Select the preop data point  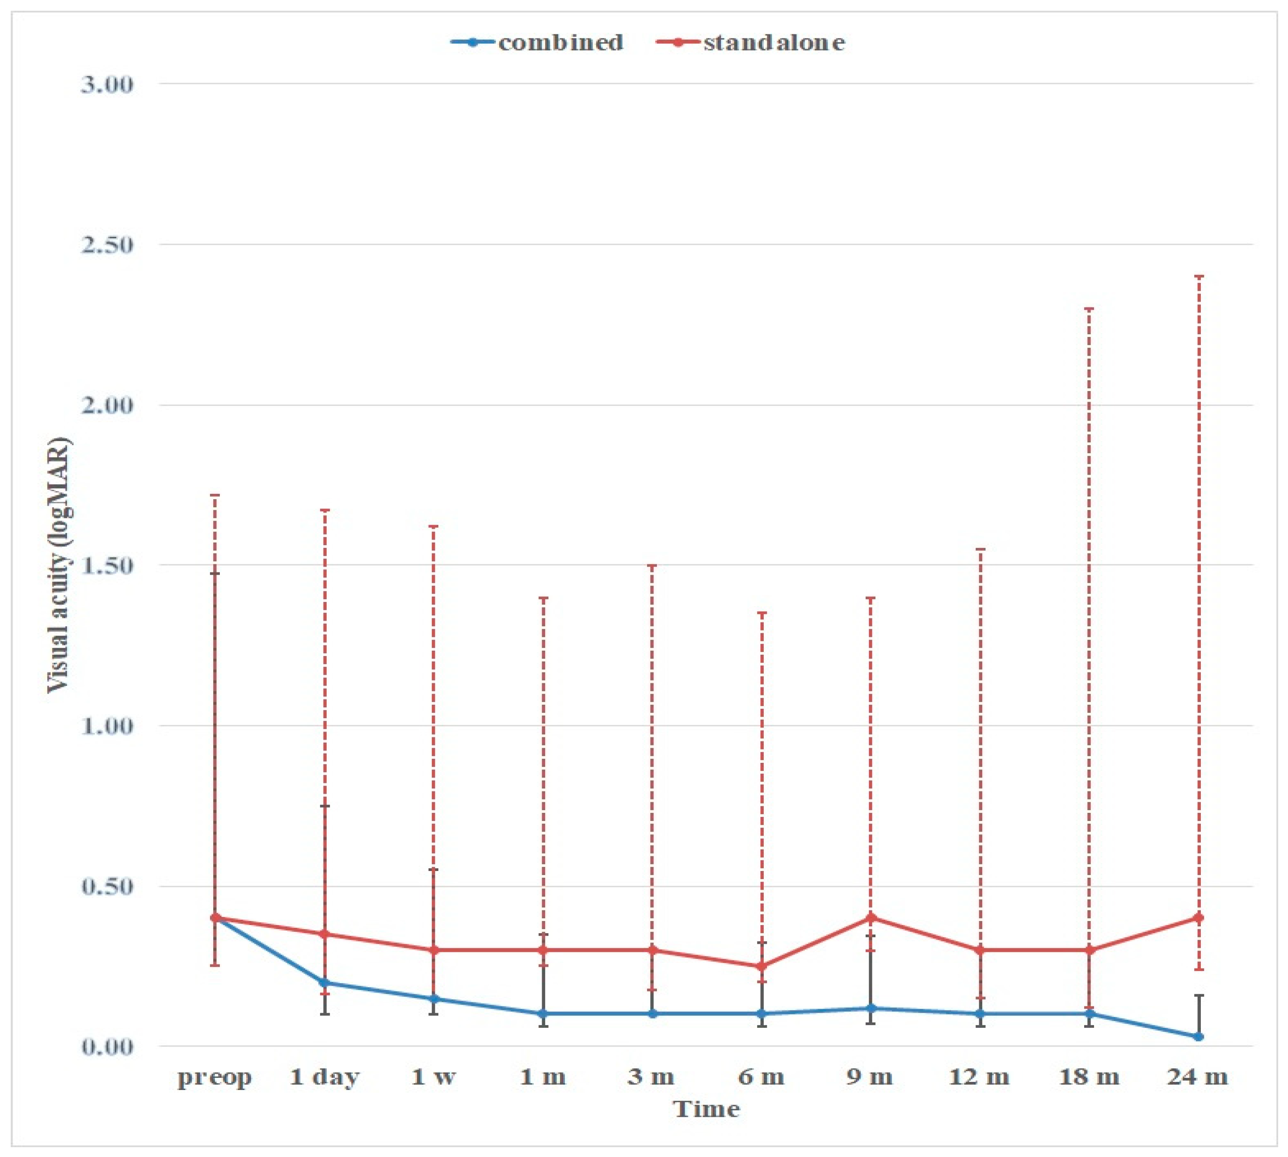point(215,917)
